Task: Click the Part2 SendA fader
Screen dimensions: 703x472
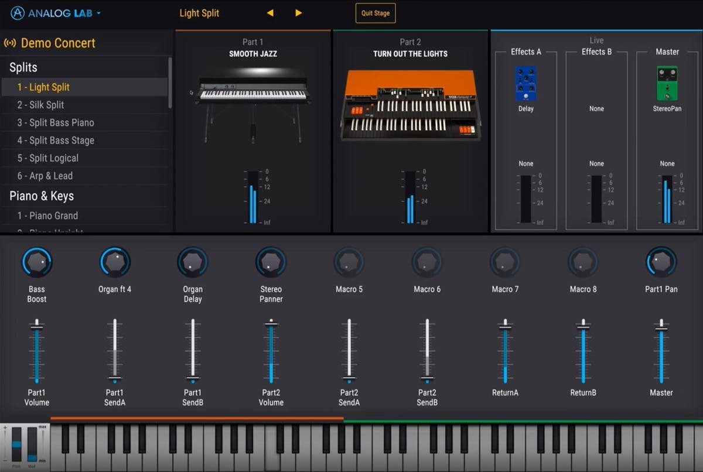Action: point(349,351)
